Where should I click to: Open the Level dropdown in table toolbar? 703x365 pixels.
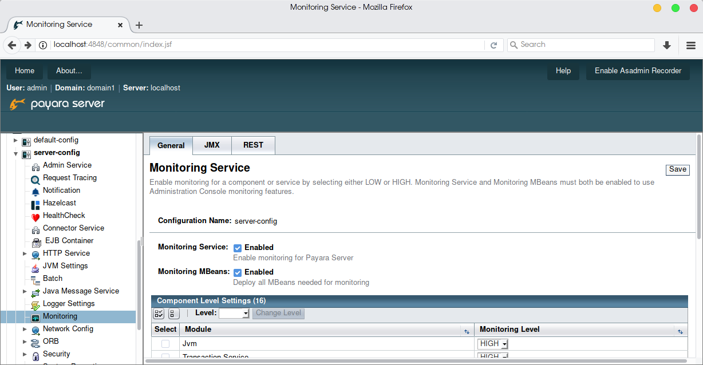pyautogui.click(x=234, y=313)
